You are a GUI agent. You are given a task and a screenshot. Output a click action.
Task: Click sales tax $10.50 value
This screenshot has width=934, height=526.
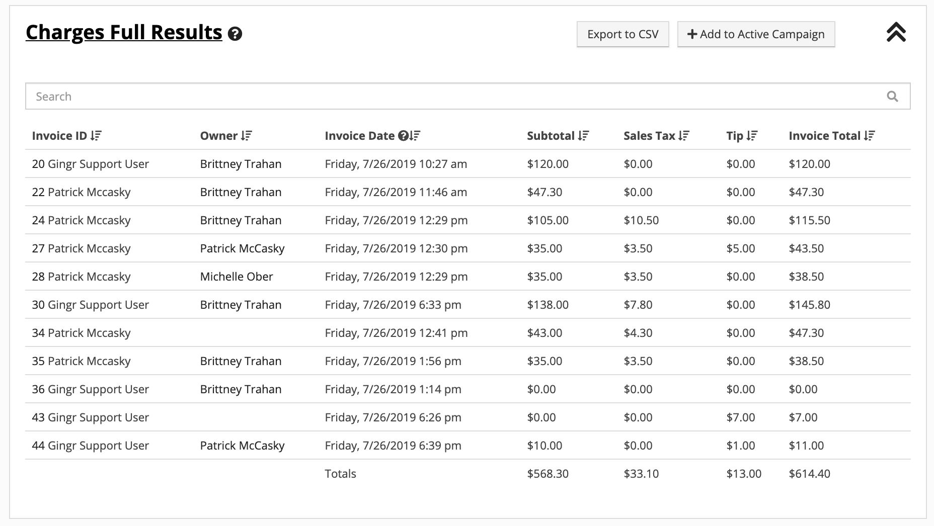[x=641, y=220]
